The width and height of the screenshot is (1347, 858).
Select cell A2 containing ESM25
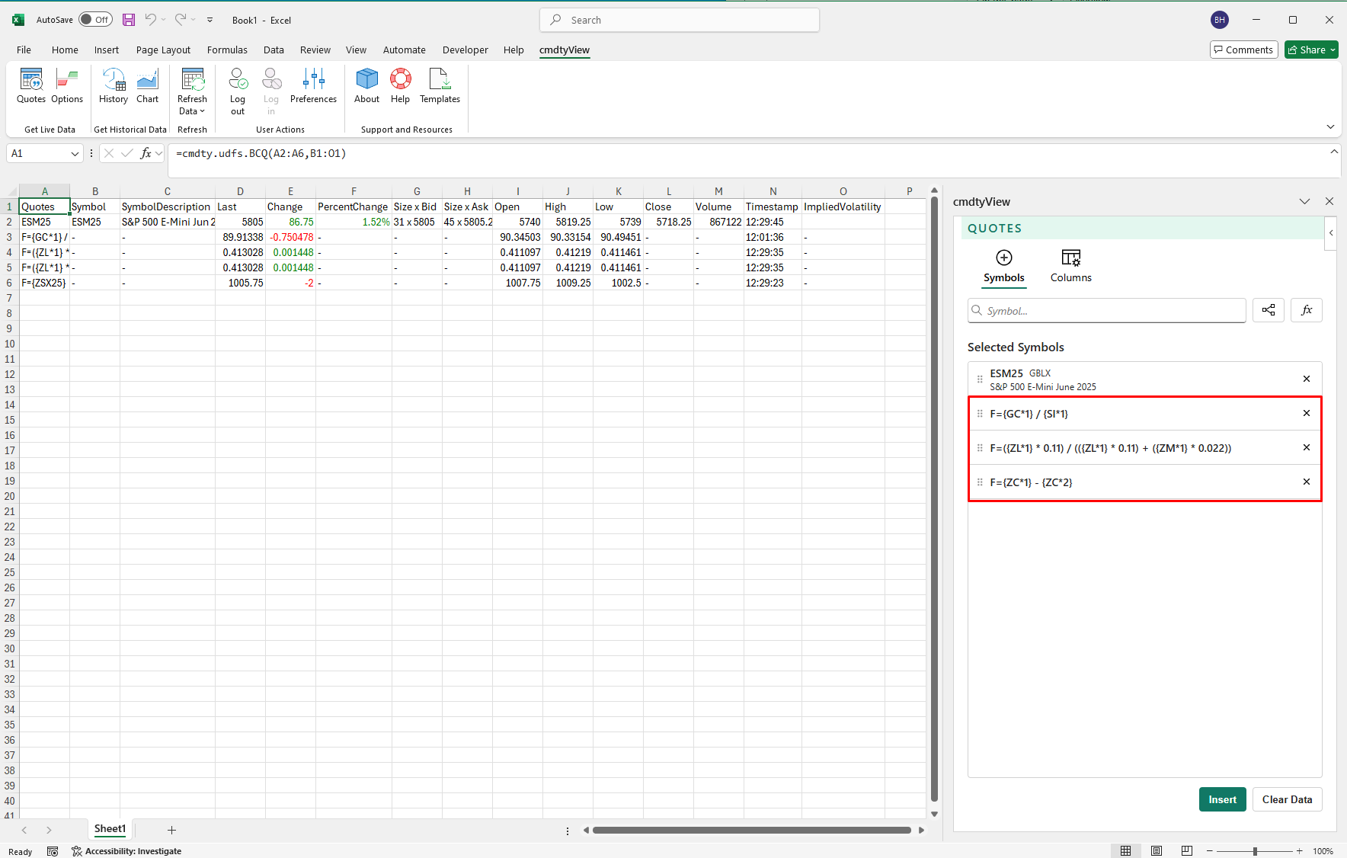point(44,222)
